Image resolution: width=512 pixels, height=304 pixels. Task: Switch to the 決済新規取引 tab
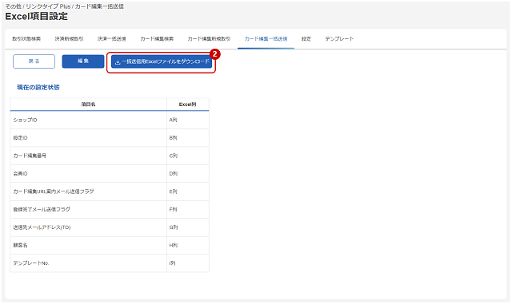(70, 39)
